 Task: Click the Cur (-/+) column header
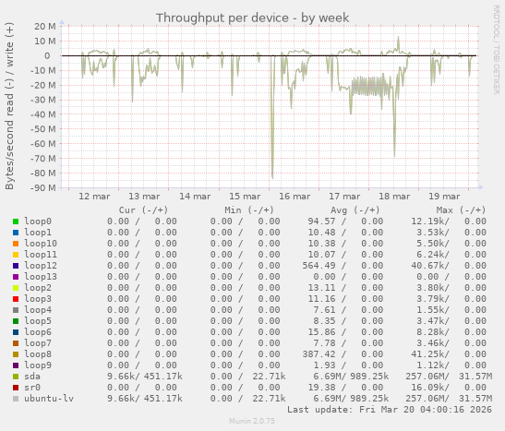click(144, 210)
